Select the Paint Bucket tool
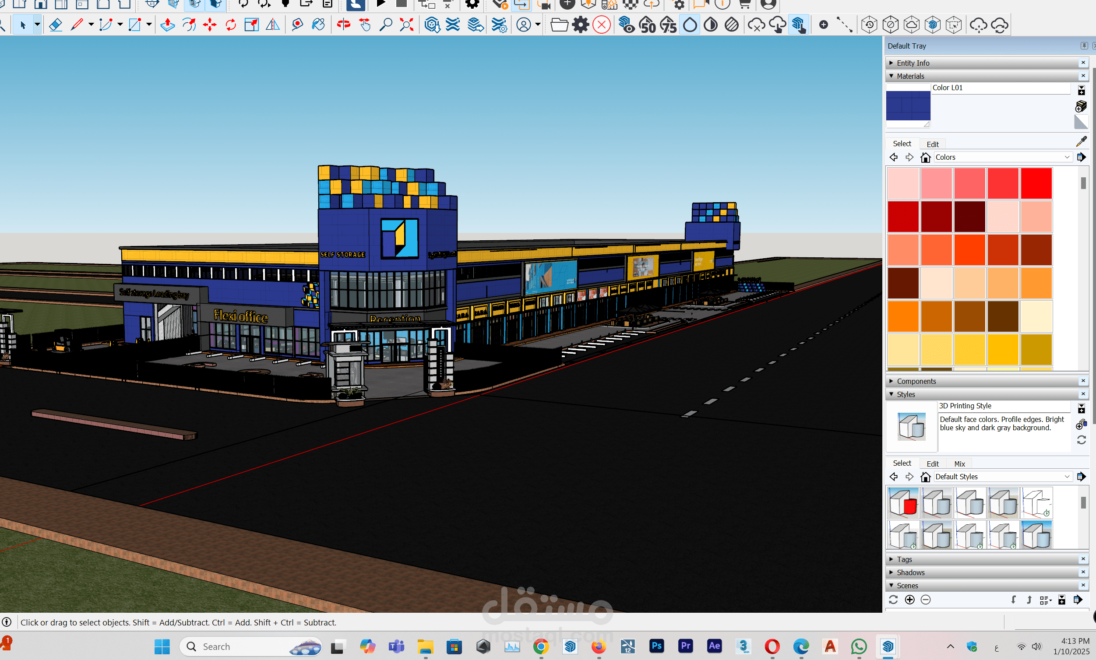1096x660 pixels. click(x=318, y=25)
